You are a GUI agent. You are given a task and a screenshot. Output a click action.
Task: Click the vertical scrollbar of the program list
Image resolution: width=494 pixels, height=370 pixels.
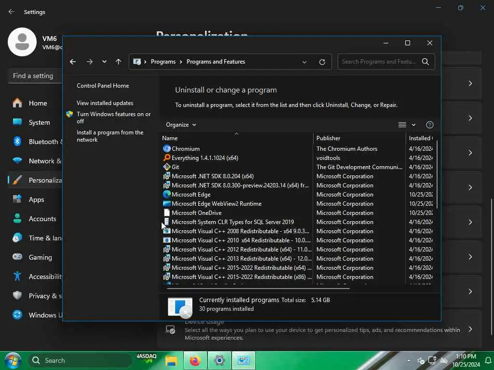pos(437,175)
